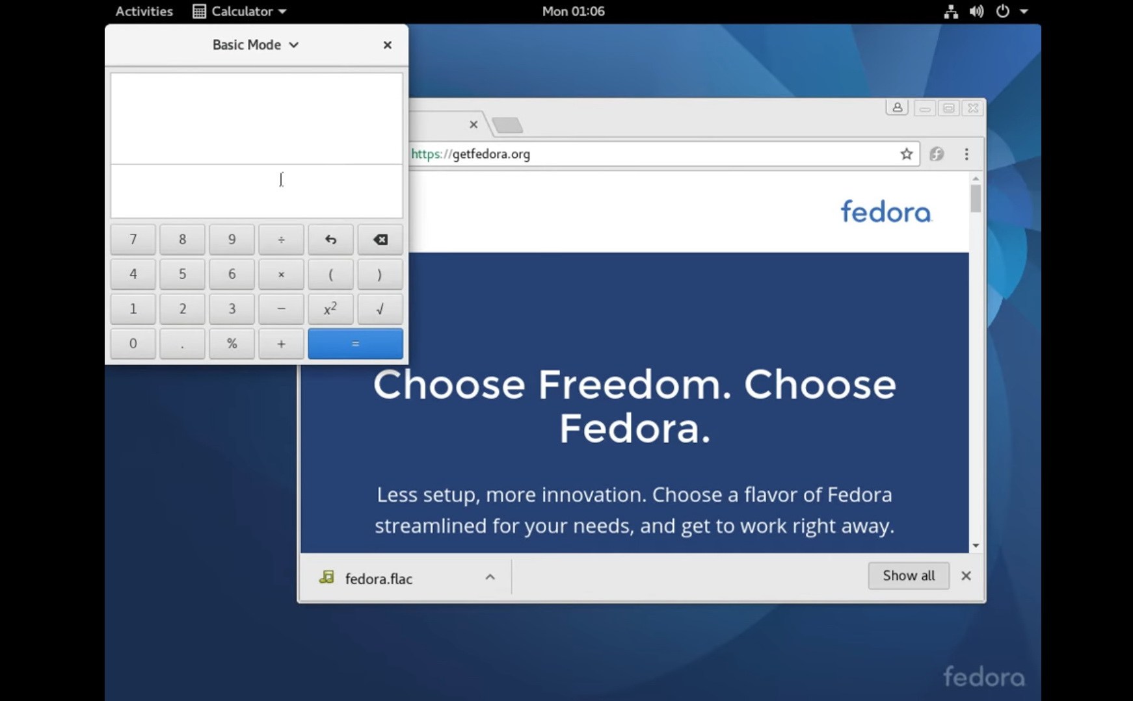Expand the system menu arrow

pos(1024,11)
